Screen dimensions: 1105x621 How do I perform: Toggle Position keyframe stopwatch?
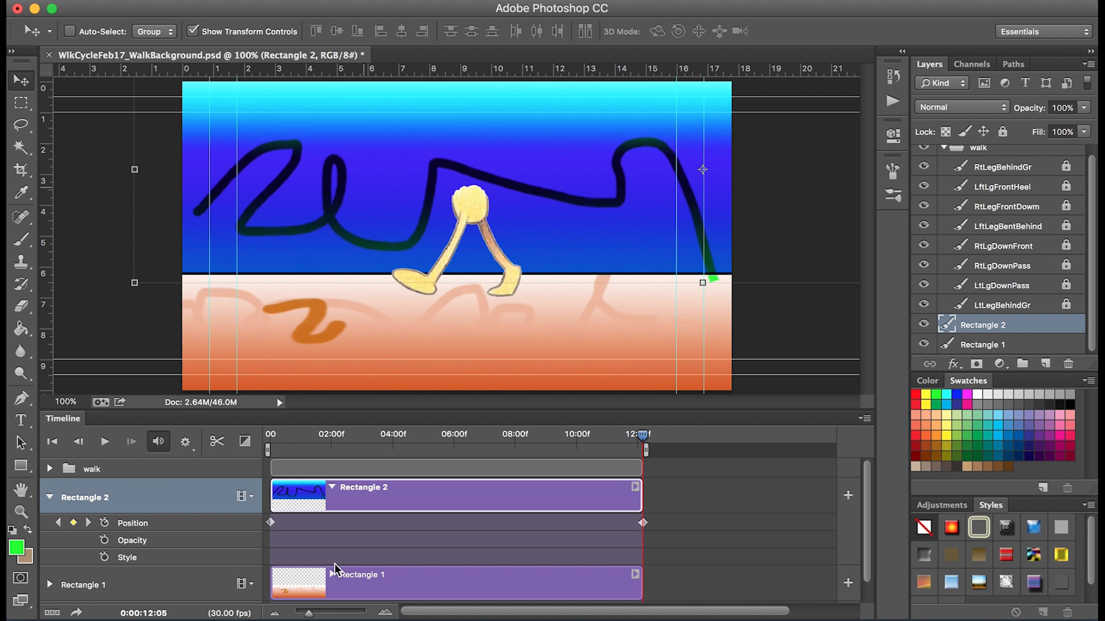[105, 523]
